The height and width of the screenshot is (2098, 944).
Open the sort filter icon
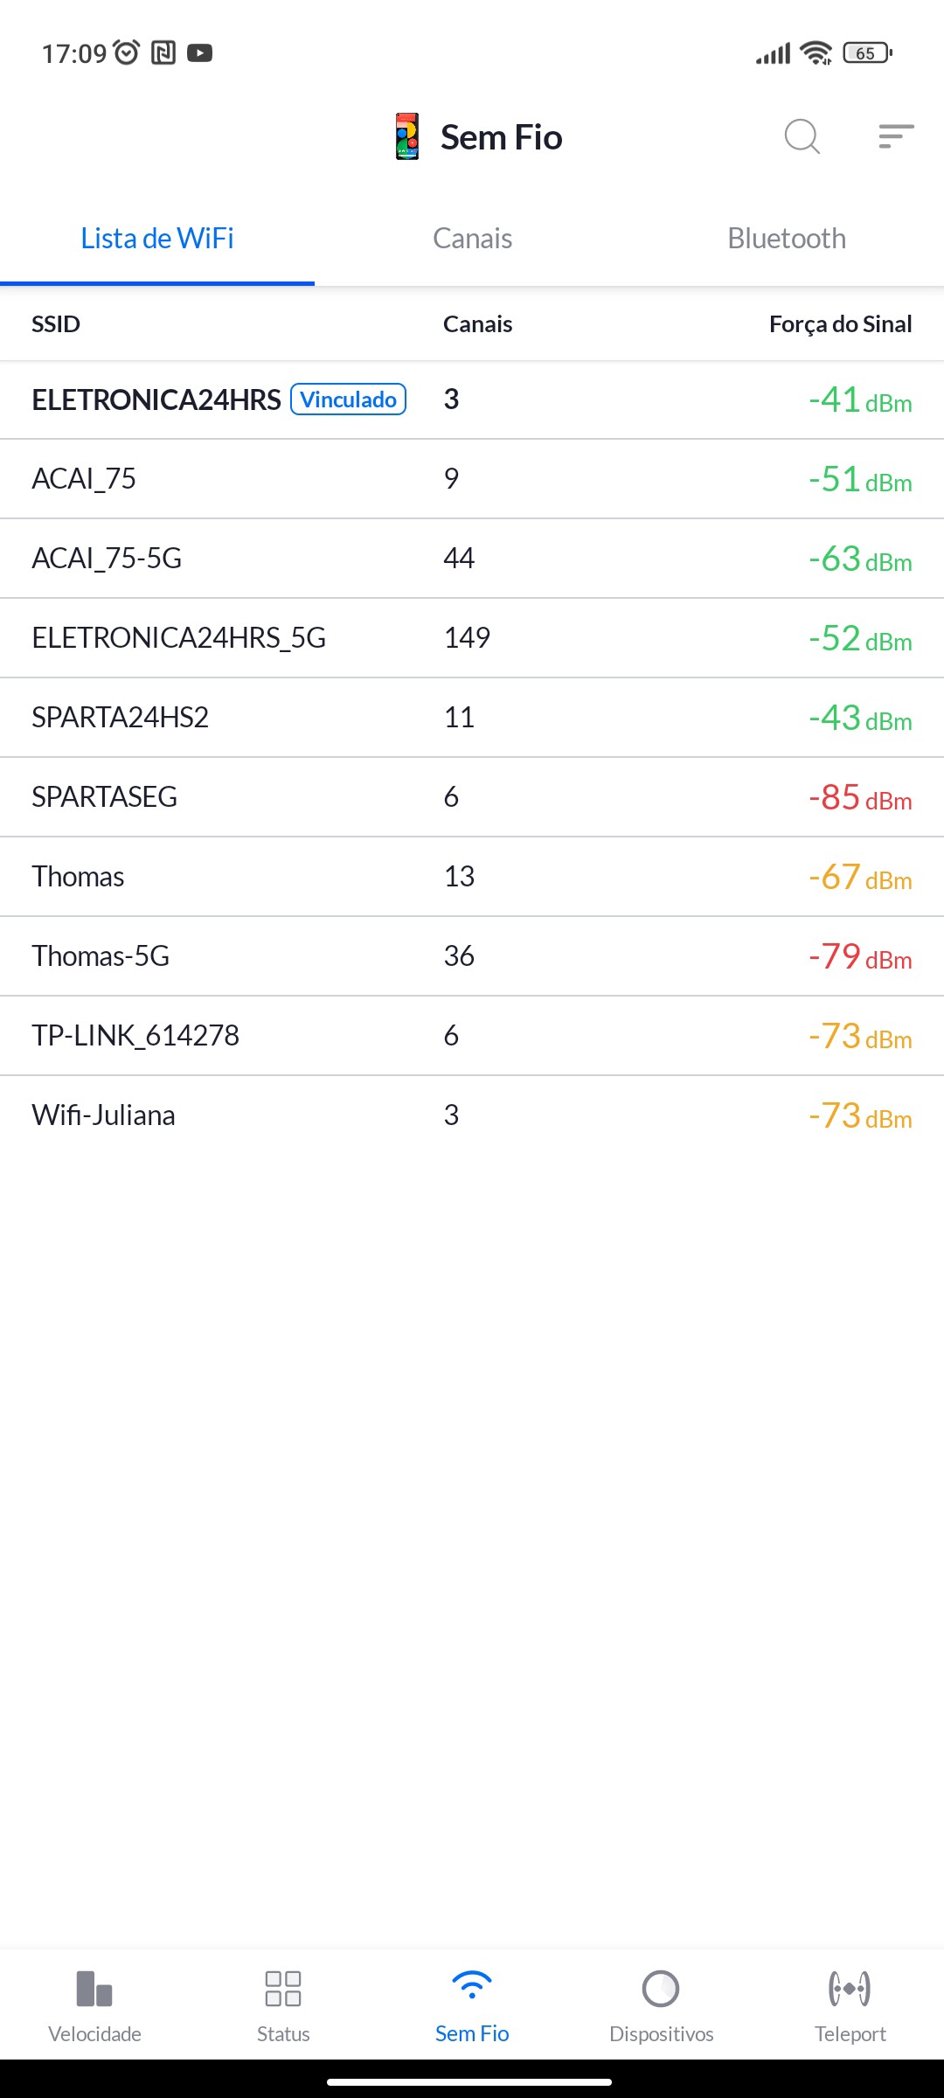[896, 136]
